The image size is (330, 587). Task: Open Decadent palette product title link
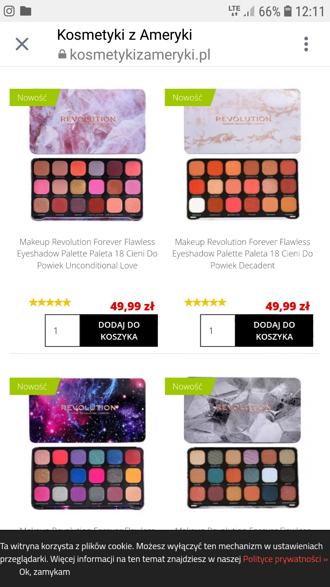tap(243, 253)
